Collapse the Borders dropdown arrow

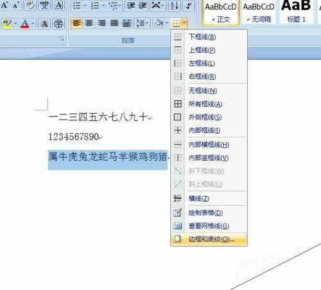tap(184, 23)
